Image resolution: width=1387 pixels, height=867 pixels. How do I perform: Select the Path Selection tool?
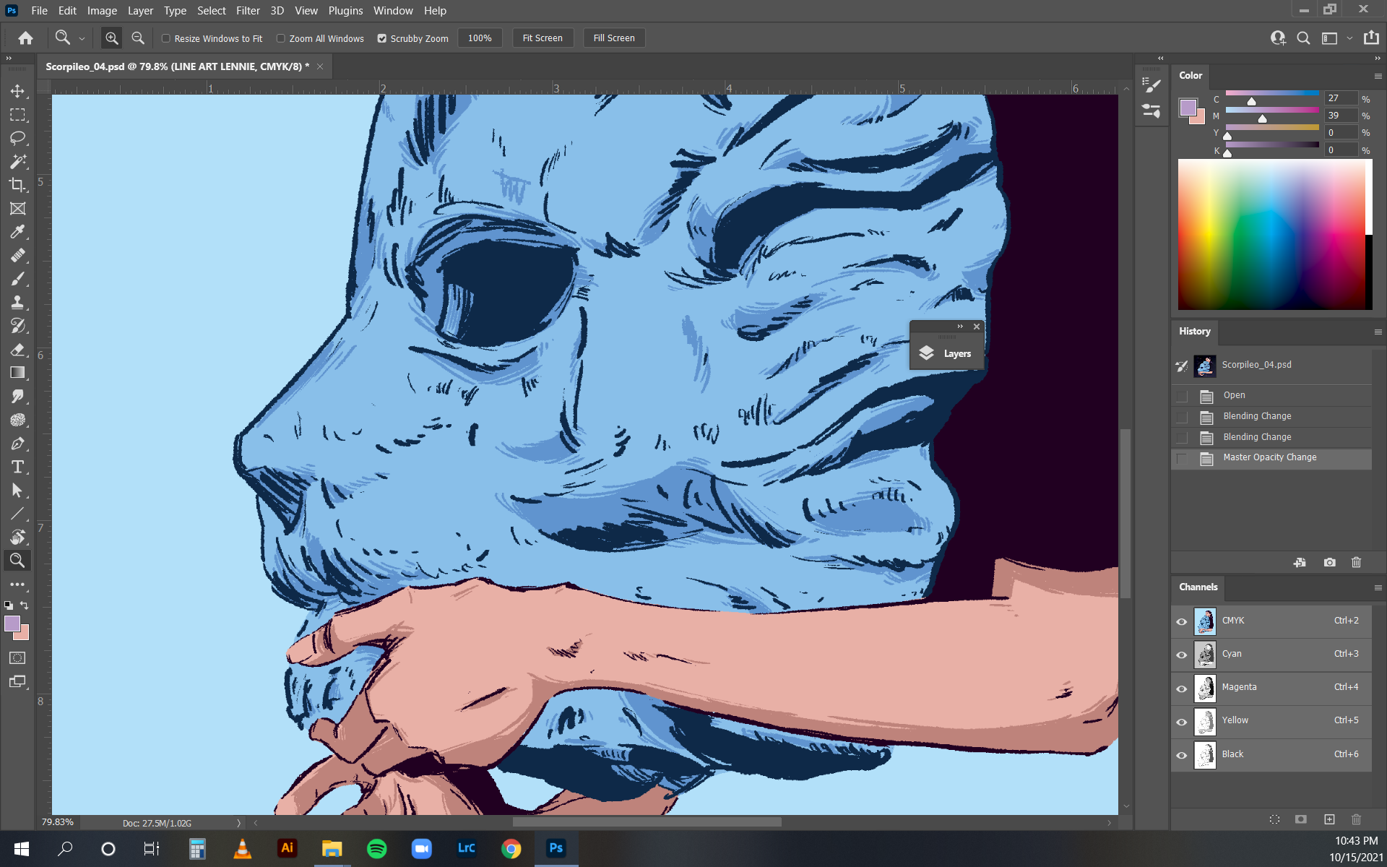tap(17, 491)
